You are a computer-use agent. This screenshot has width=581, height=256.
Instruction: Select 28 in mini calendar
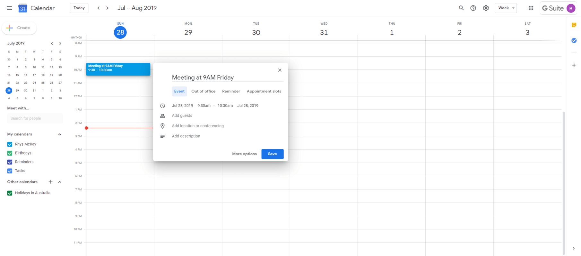pos(9,91)
